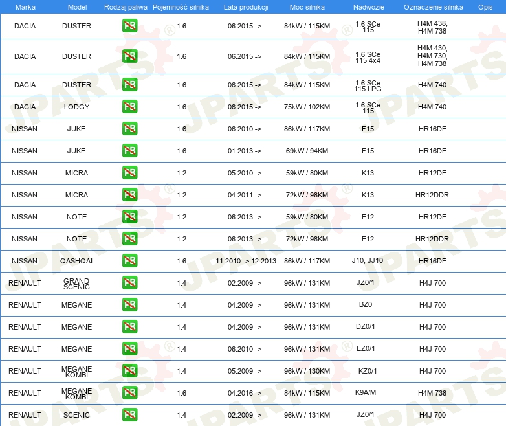This screenshot has height=426, width=506.
Task: Click fuel icon in Note 72kW row
Action: (129, 239)
